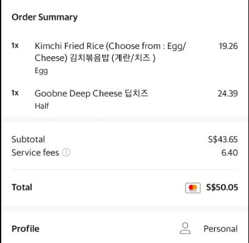Select the Egg option text
Viewport: 249px width, 243px height.
point(41,71)
